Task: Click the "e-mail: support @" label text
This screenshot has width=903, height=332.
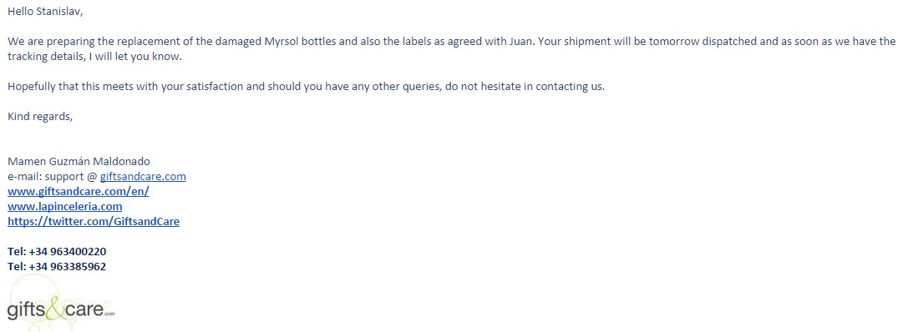Action: [53, 177]
